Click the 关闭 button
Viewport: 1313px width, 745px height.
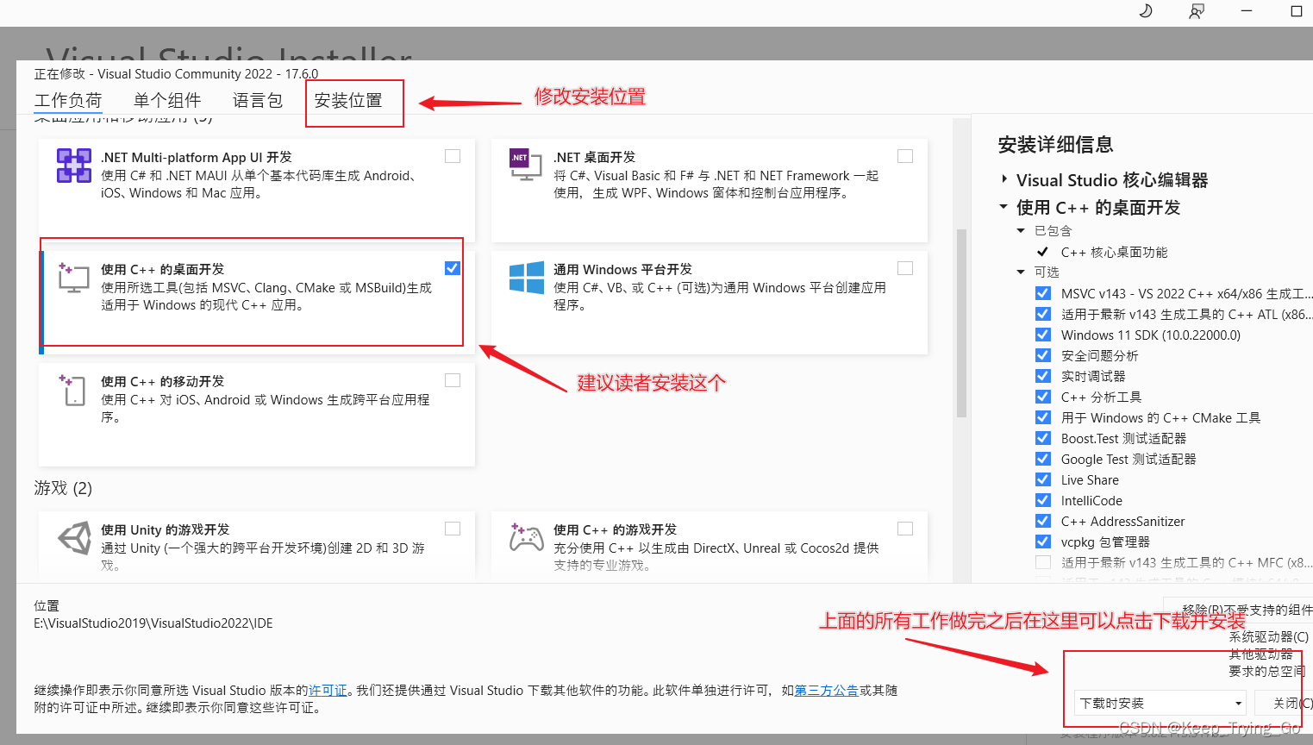[1285, 703]
